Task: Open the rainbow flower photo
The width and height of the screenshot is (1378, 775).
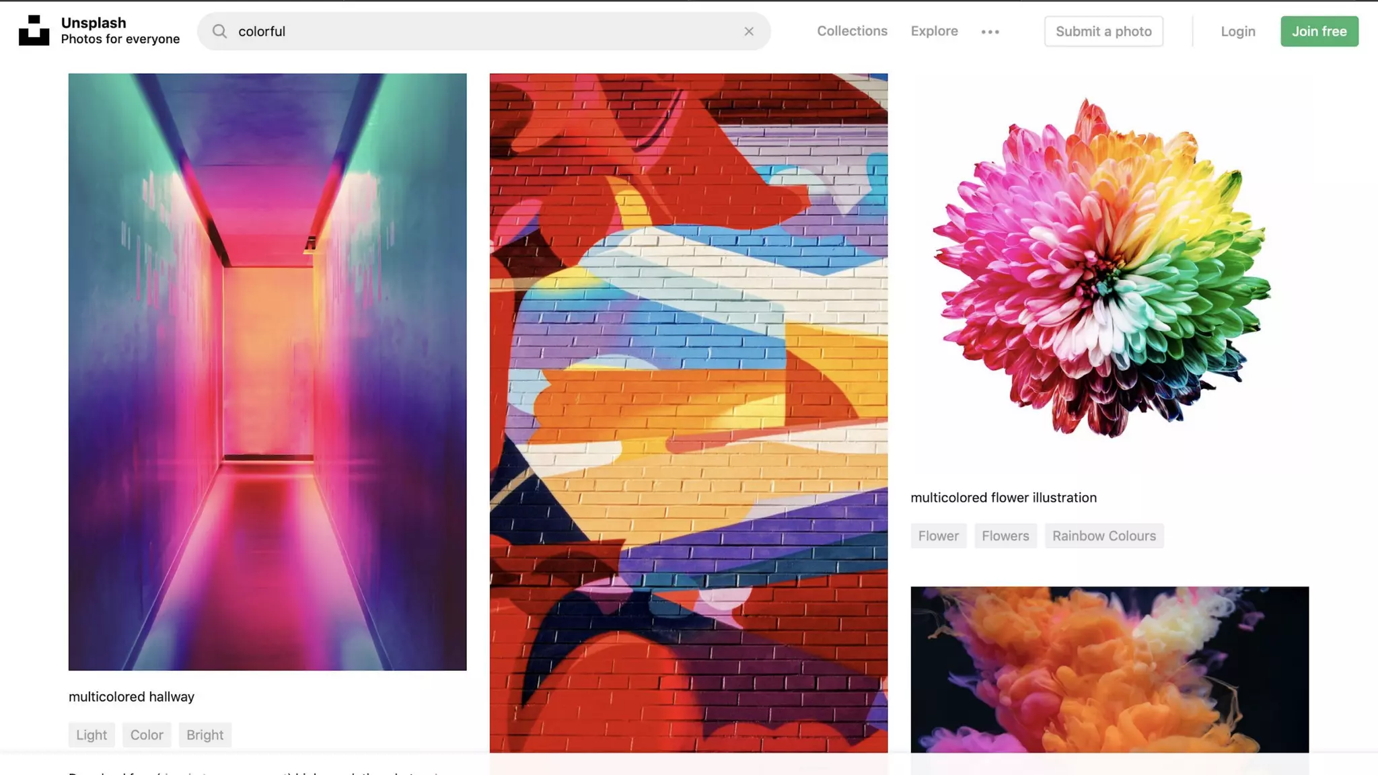Action: 1109,269
